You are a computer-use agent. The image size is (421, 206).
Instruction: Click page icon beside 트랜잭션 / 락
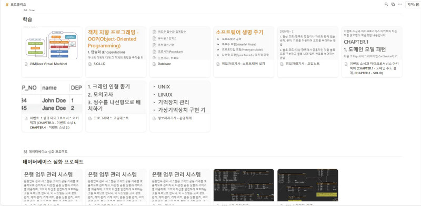click(x=154, y=45)
